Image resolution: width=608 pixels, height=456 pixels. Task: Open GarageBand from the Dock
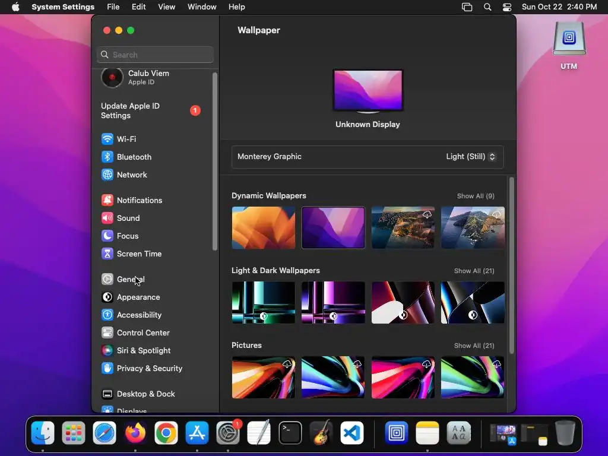(x=321, y=433)
